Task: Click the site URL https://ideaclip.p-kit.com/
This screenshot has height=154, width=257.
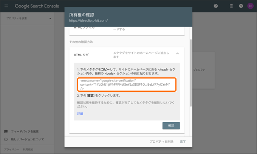Action: tap(88, 21)
